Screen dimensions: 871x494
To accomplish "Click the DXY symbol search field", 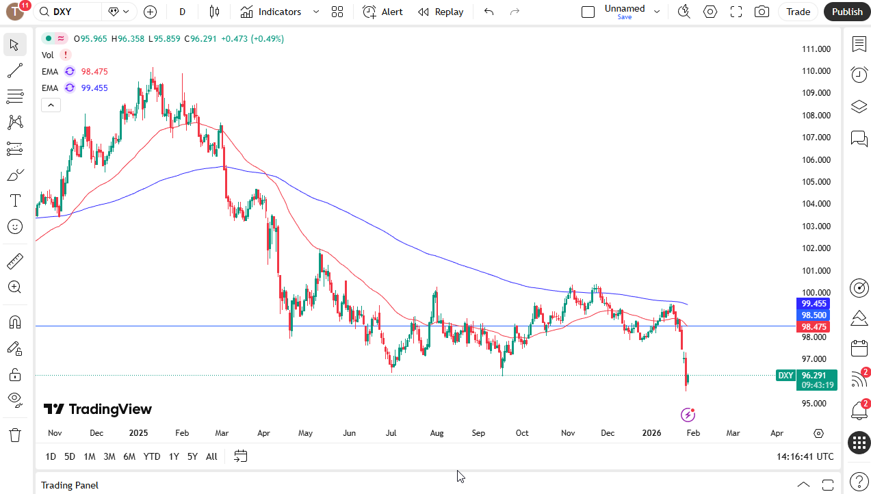I will (68, 12).
